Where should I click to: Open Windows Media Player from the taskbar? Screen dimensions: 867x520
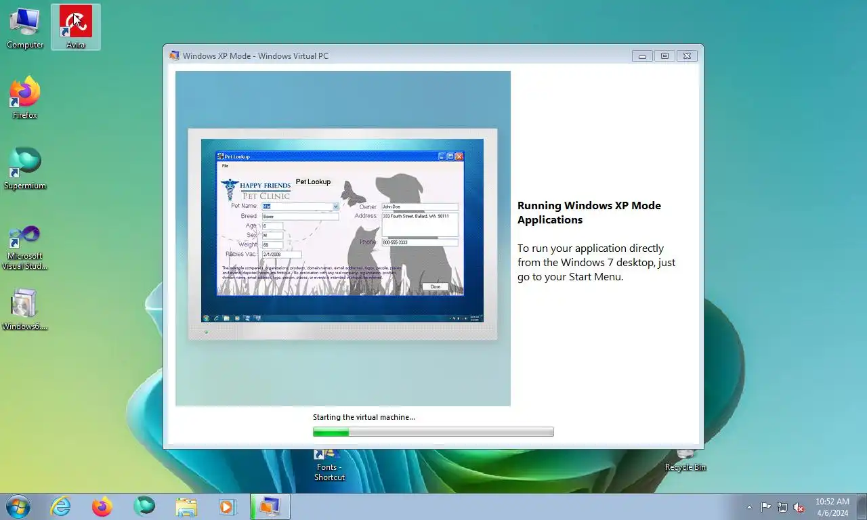coord(227,506)
